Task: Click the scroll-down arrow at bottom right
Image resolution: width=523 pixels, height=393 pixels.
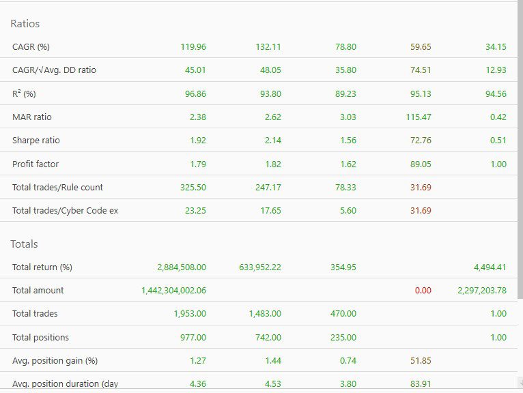Action: click(x=520, y=382)
